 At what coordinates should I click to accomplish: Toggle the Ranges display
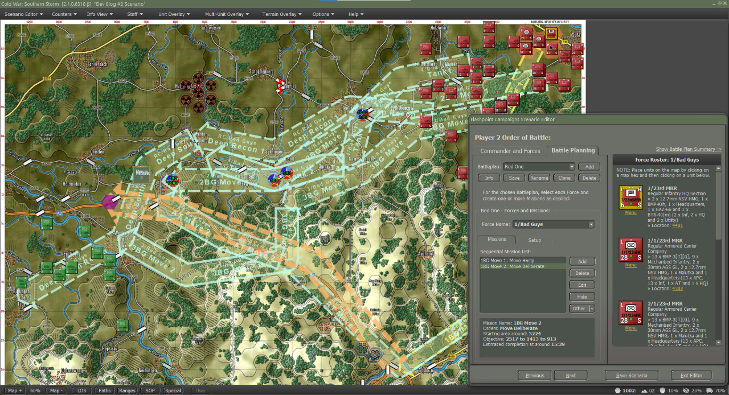[x=128, y=390]
